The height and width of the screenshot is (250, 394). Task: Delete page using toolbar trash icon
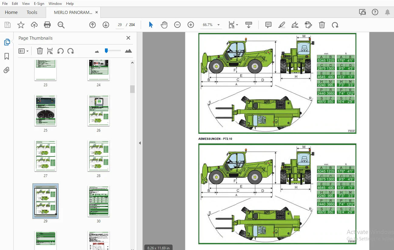click(x=322, y=25)
